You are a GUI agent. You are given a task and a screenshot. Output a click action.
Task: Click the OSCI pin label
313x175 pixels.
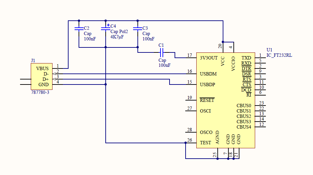(205, 111)
